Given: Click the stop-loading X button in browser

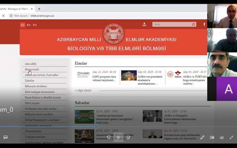Looking at the screenshot, I should coord(4,16).
